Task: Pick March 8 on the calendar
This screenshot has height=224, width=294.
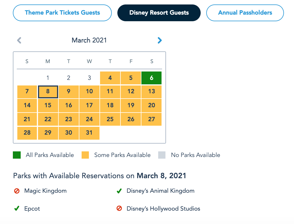Action: pos(48,92)
